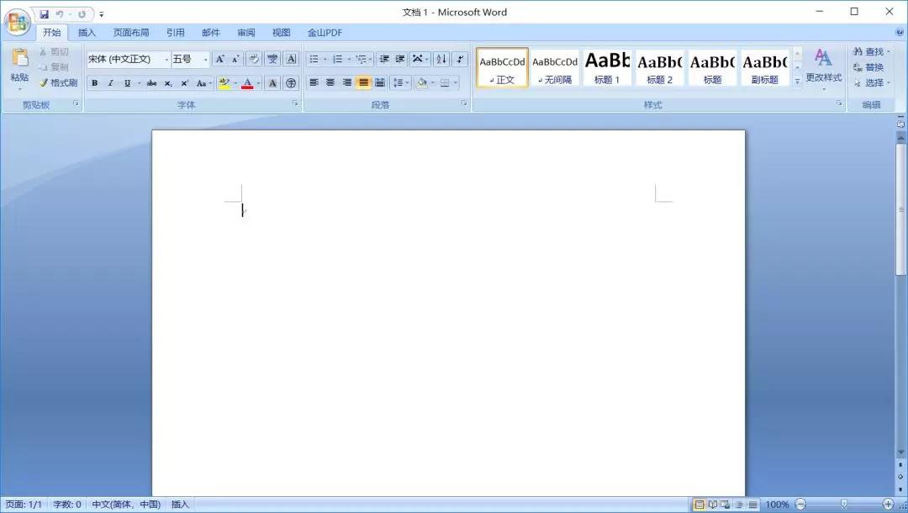Expand the text highlight color options
Image resolution: width=908 pixels, height=513 pixels.
tap(235, 82)
